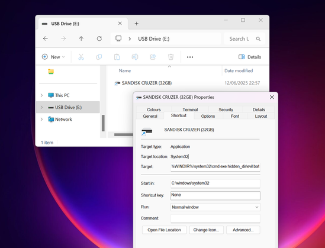Click the Advanced... button
This screenshot has width=325, height=248.
pyautogui.click(x=243, y=230)
